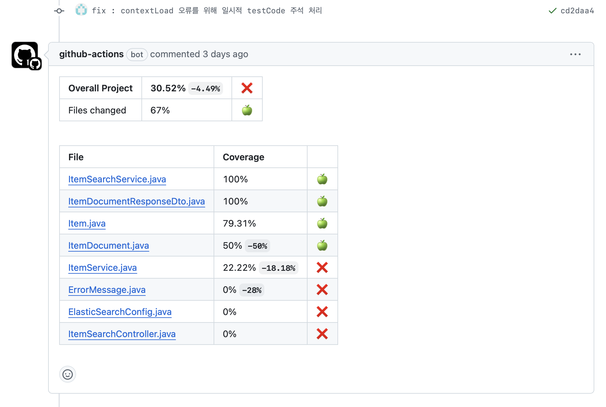Click the 67% files changed value
The image size is (606, 407).
160,110
